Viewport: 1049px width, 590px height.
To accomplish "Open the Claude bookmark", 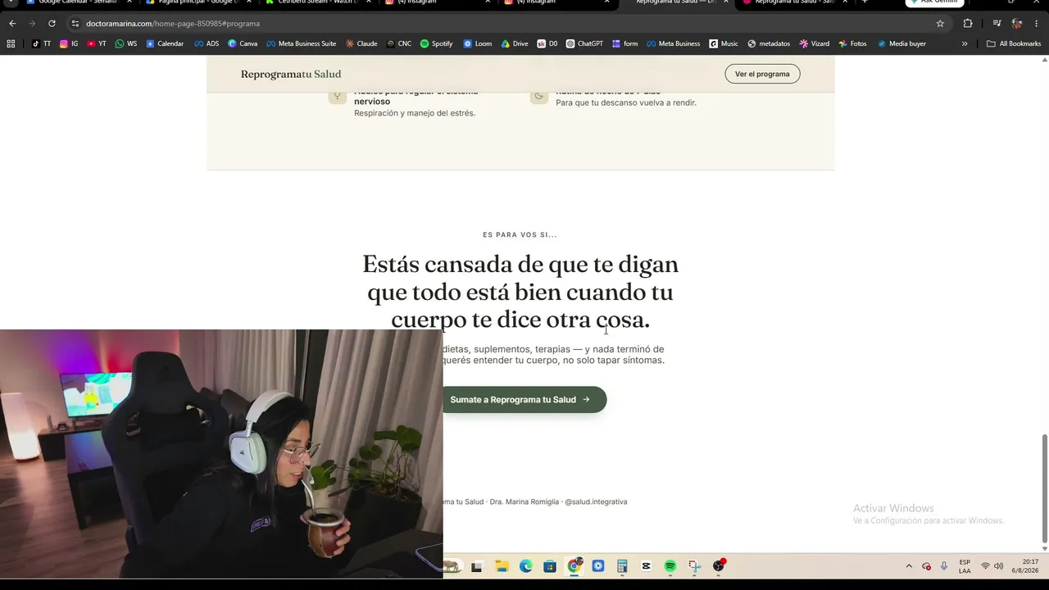I will point(361,43).
